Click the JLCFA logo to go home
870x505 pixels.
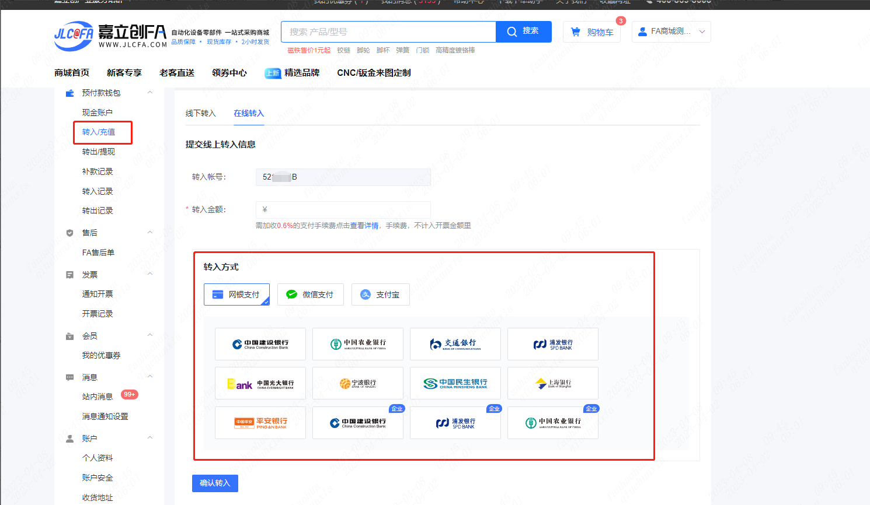click(110, 36)
